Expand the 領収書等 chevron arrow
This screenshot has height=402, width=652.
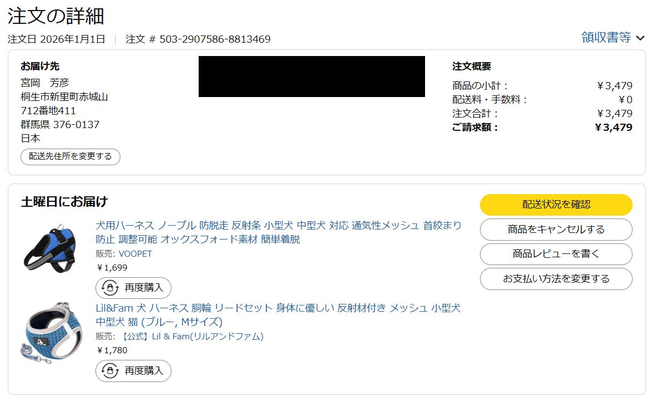[x=640, y=38]
